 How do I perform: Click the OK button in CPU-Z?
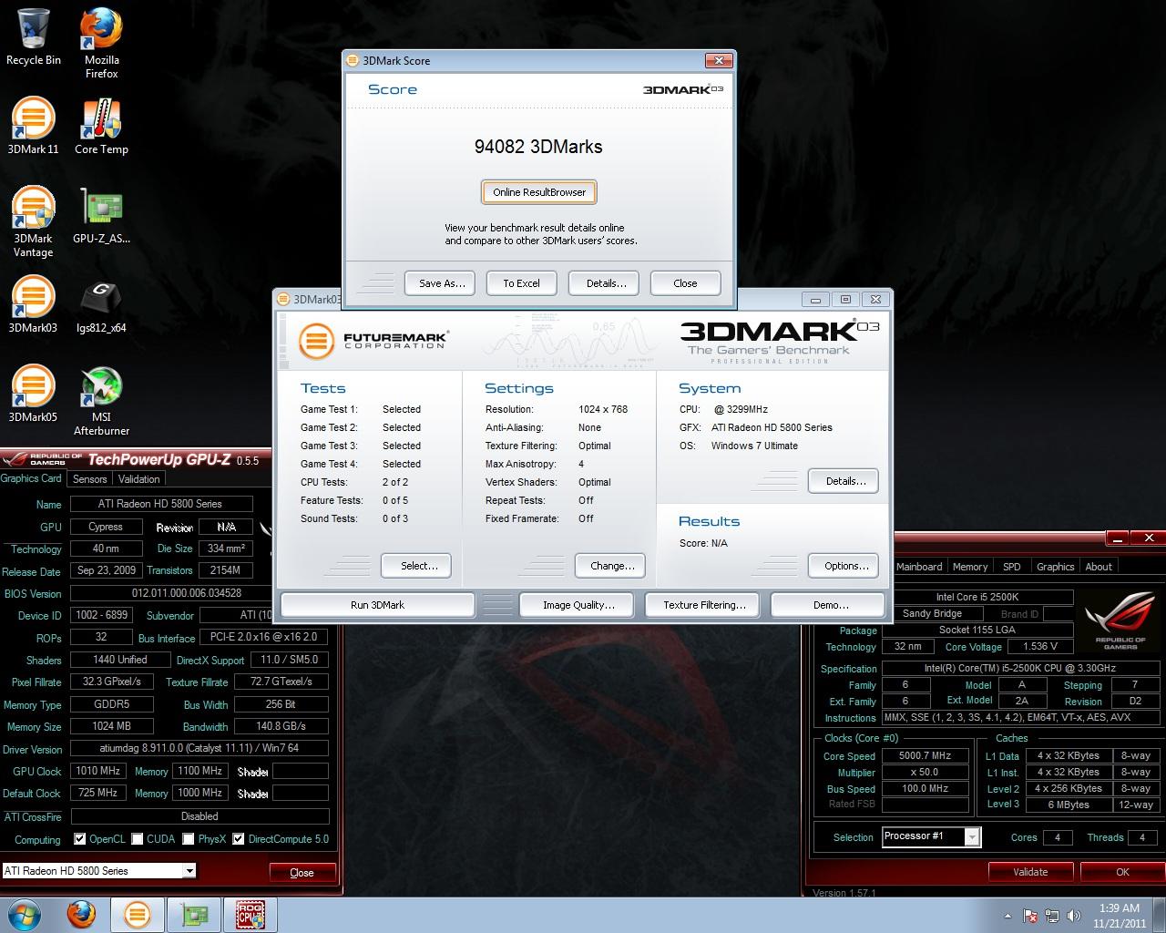(x=1122, y=872)
